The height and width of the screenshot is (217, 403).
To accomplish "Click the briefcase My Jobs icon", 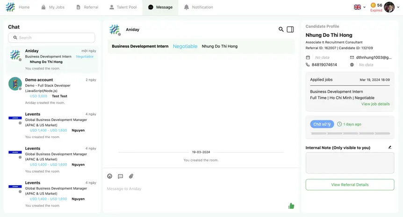I will click(x=43, y=7).
